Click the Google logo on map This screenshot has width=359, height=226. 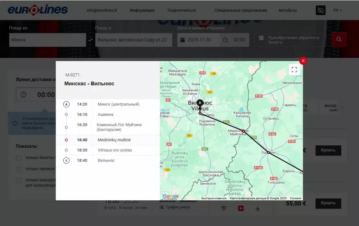tap(170, 196)
